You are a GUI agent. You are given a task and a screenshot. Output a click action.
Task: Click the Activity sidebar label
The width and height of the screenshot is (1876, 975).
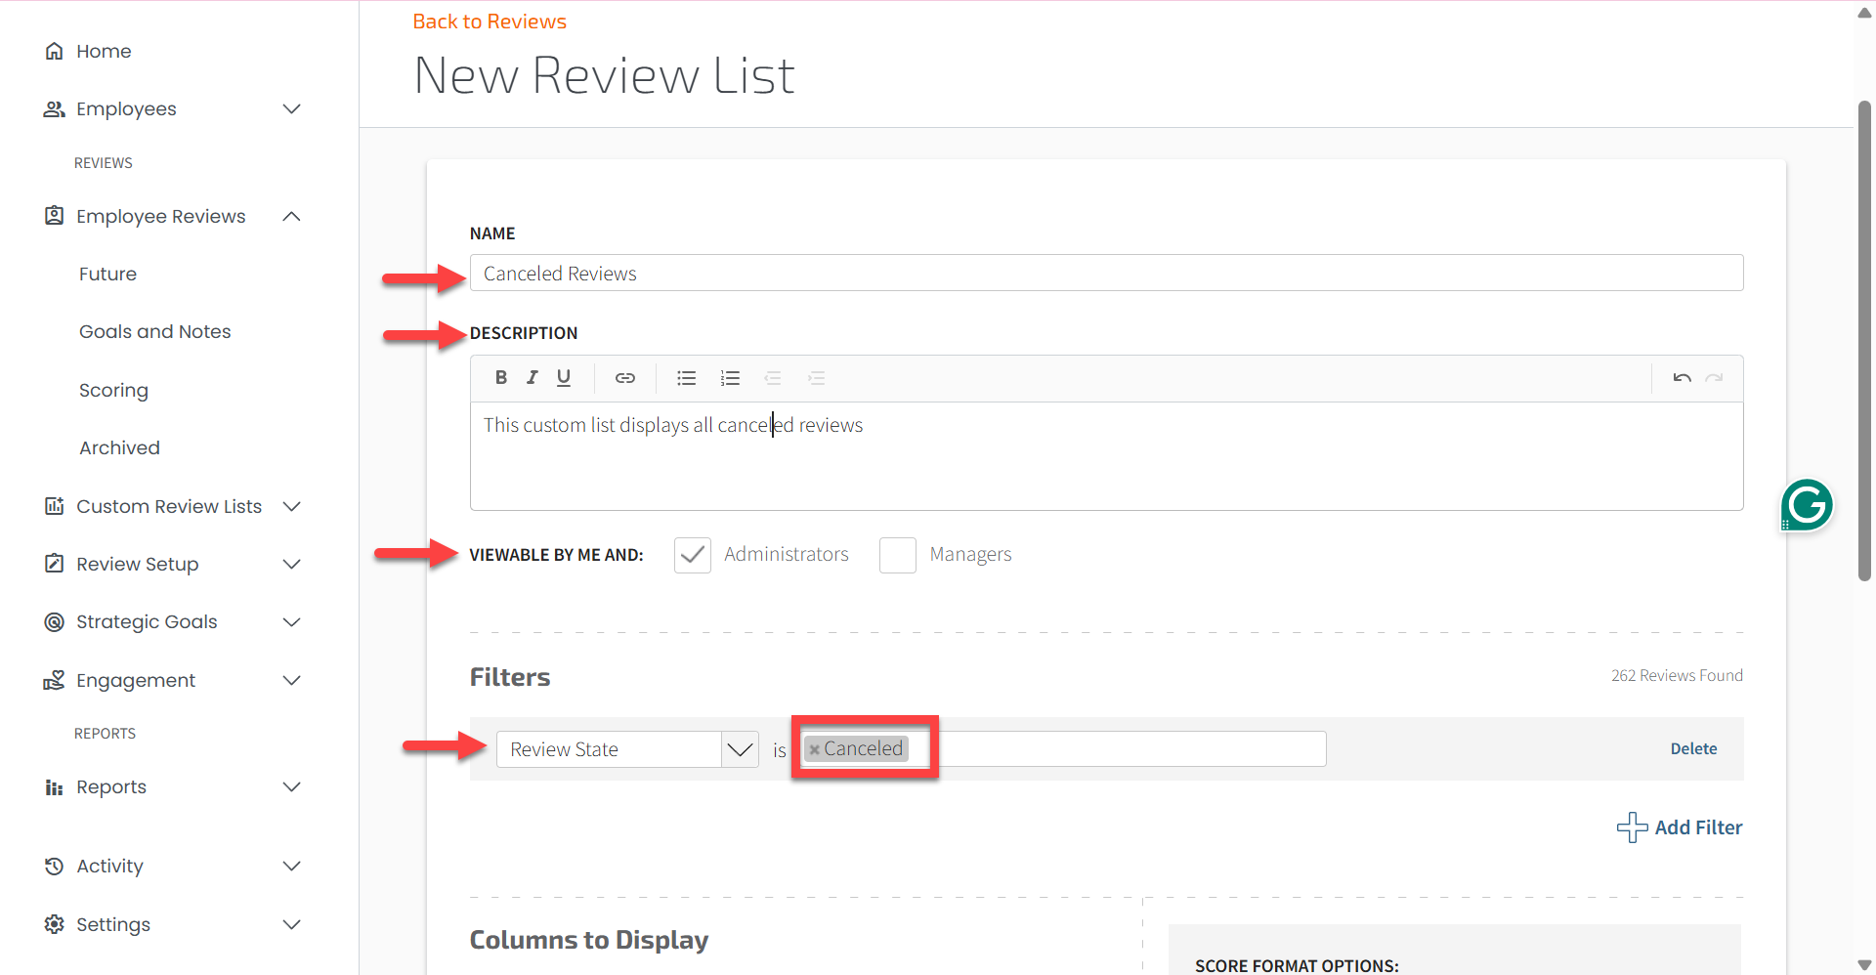(x=109, y=866)
